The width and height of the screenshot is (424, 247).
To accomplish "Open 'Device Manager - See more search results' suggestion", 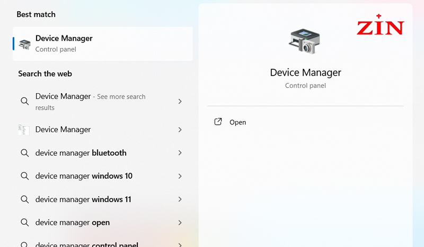I will coord(103,102).
